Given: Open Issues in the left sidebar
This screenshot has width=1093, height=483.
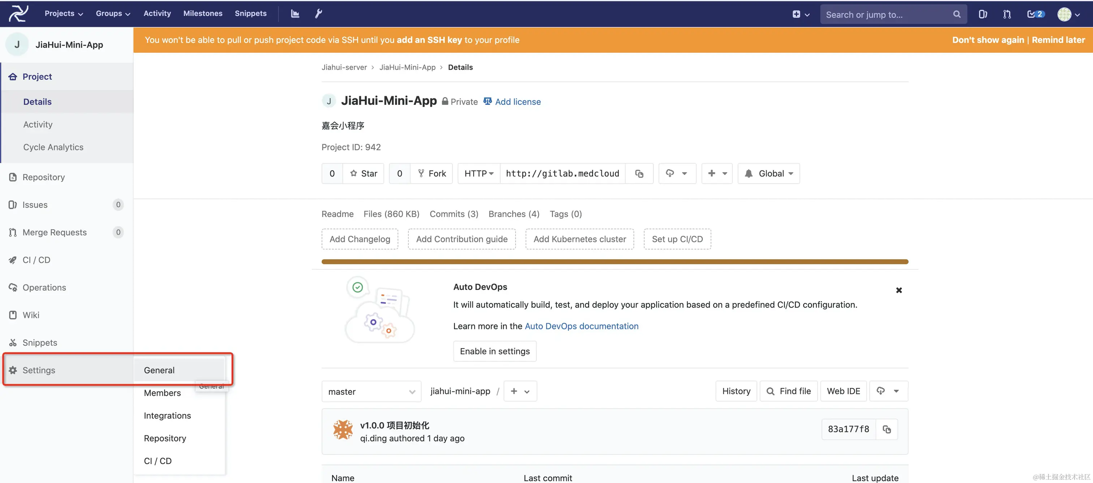Looking at the screenshot, I should (x=67, y=205).
